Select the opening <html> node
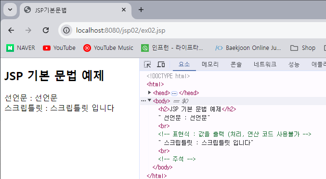The width and height of the screenshot is (326, 179). pyautogui.click(x=155, y=84)
